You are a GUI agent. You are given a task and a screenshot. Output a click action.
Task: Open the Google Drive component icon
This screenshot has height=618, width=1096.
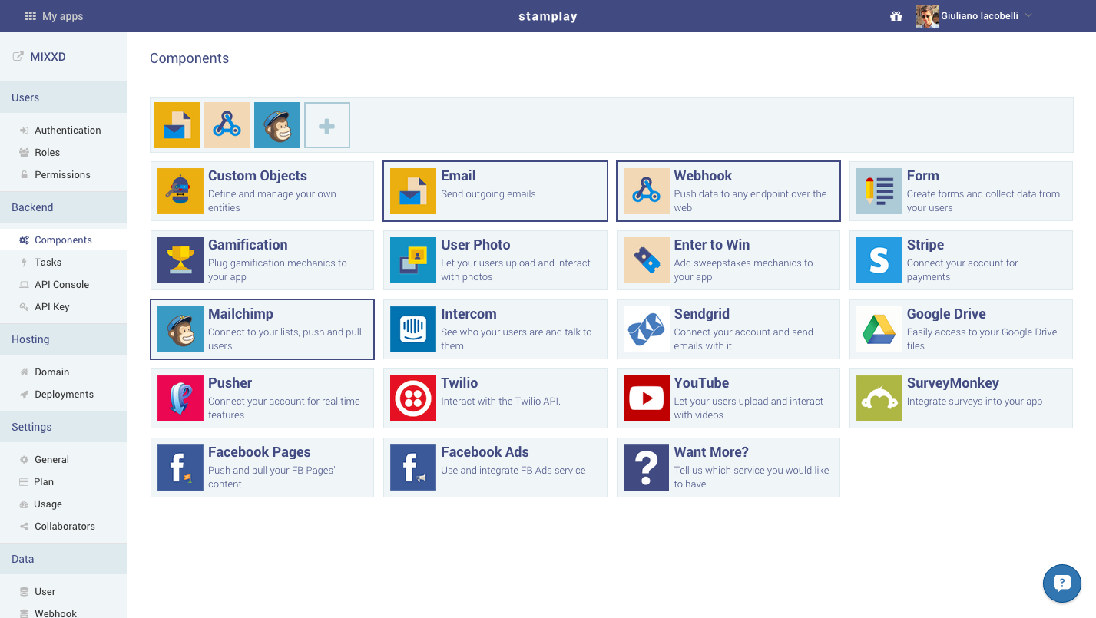[879, 329]
